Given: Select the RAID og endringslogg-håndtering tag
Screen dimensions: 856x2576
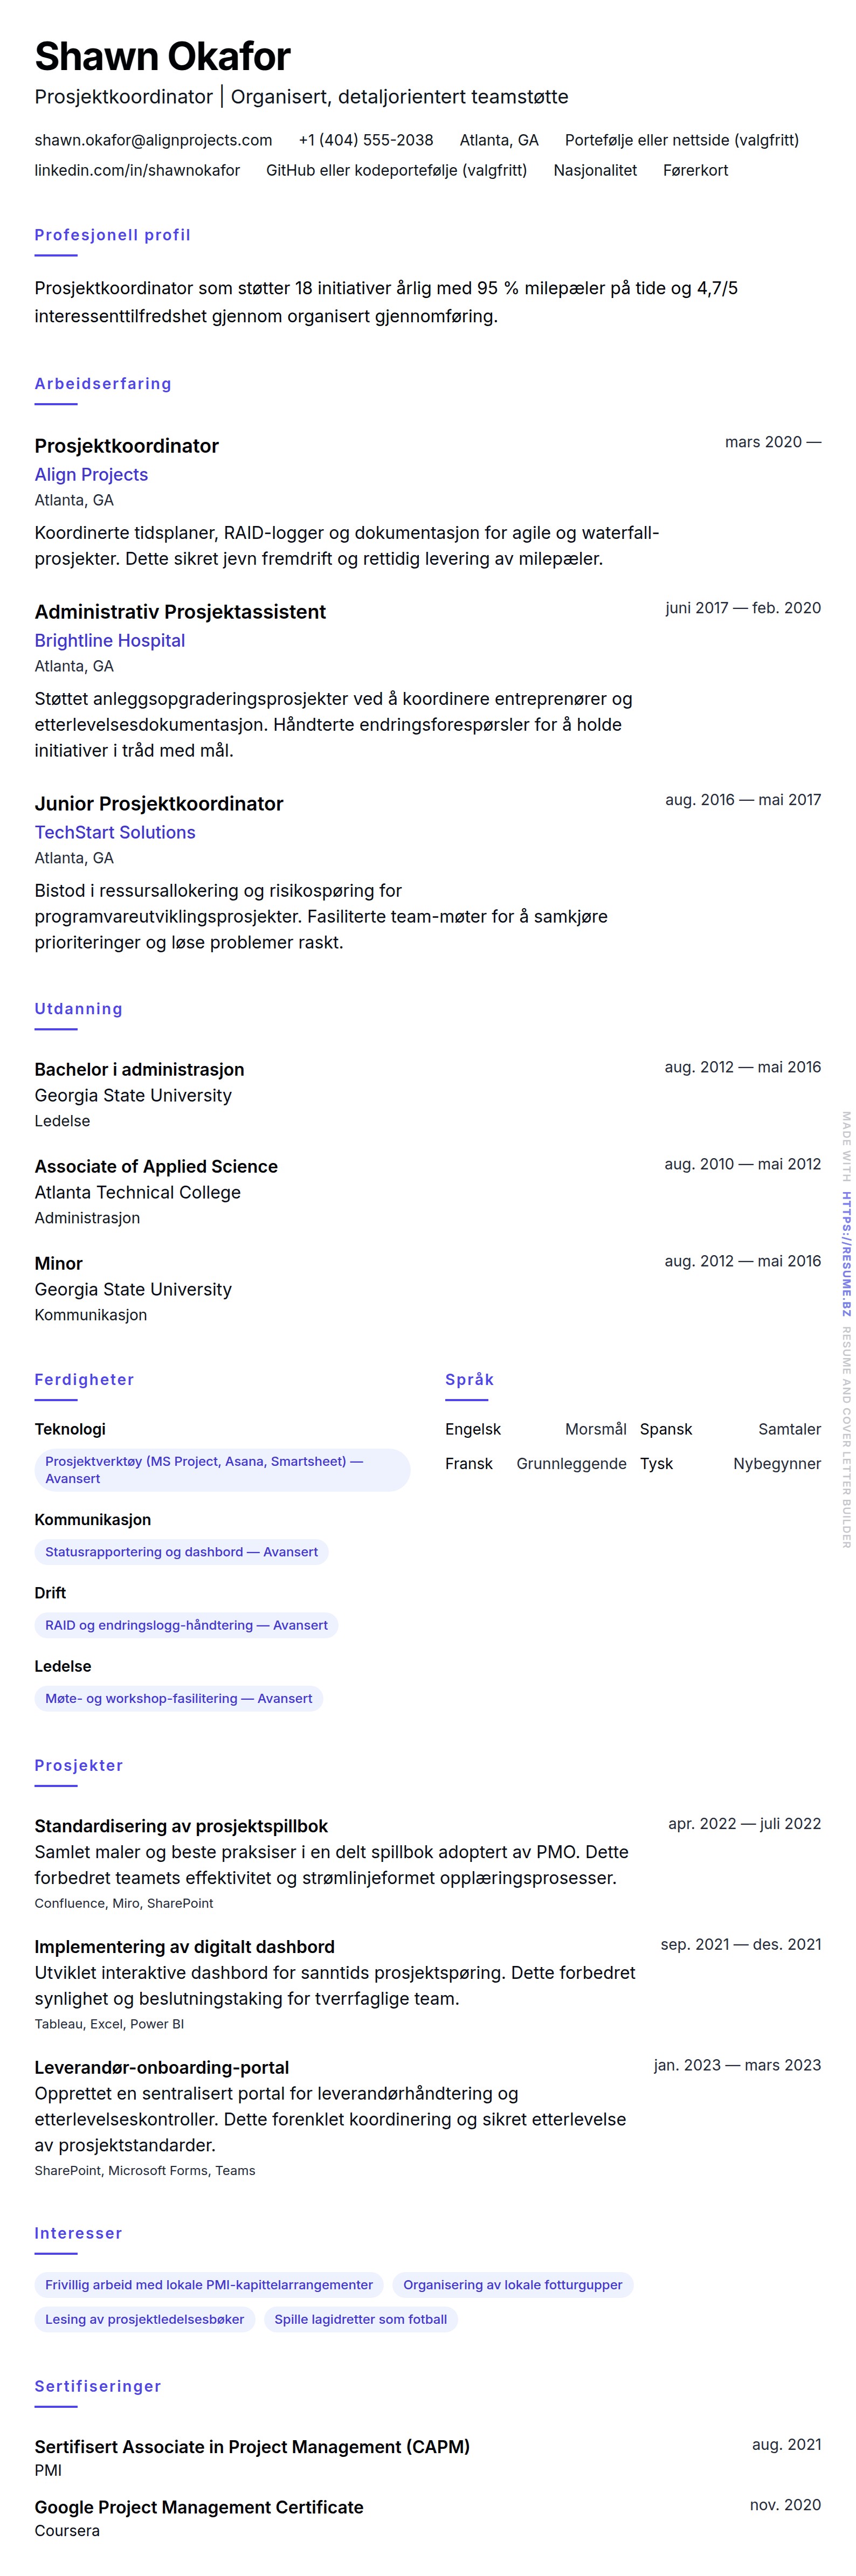Looking at the screenshot, I should 186,1625.
